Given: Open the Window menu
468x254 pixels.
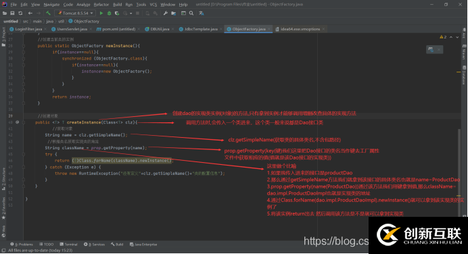Looking at the screenshot, I should click(x=168, y=5).
